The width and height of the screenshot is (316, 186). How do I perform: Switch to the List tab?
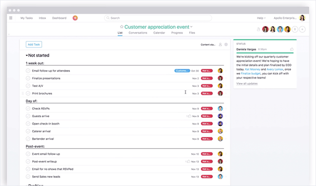pyautogui.click(x=120, y=33)
